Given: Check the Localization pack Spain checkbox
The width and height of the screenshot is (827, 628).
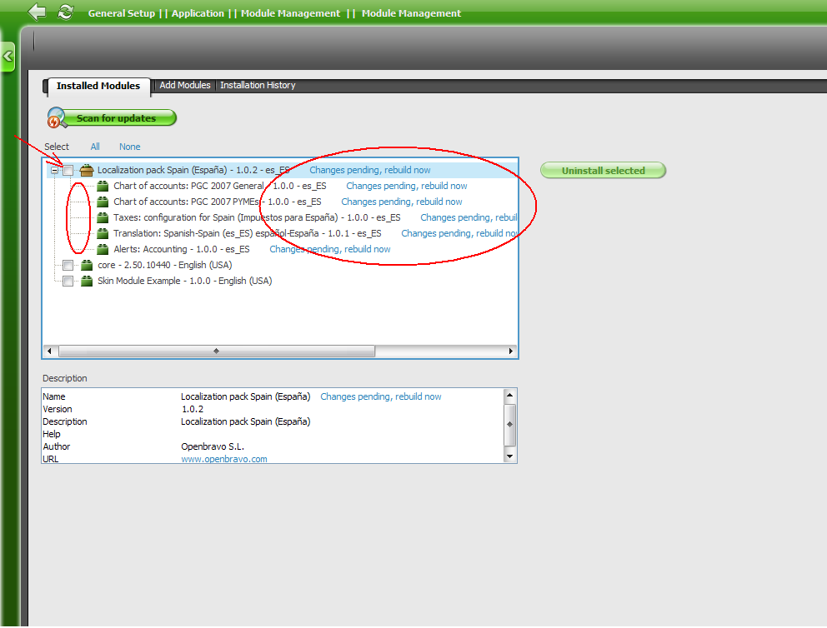Looking at the screenshot, I should pyautogui.click(x=68, y=171).
